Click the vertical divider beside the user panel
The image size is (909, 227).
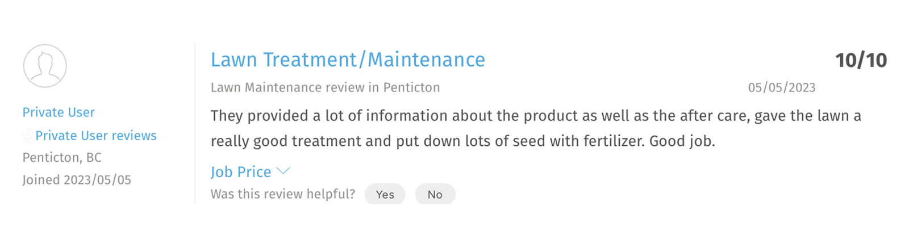click(195, 124)
